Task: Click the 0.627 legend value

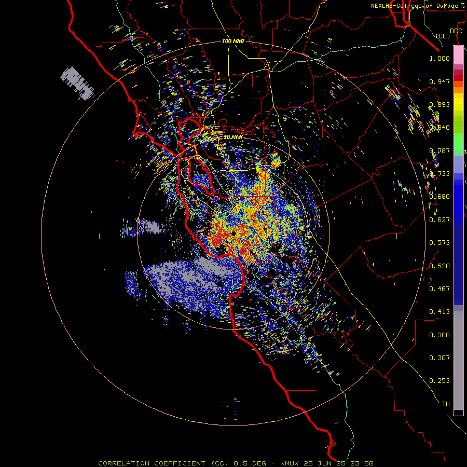Action: point(439,220)
